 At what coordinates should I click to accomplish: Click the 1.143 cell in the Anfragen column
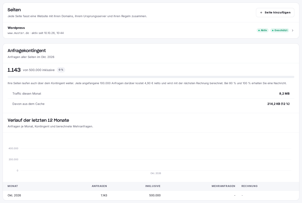click(x=104, y=195)
